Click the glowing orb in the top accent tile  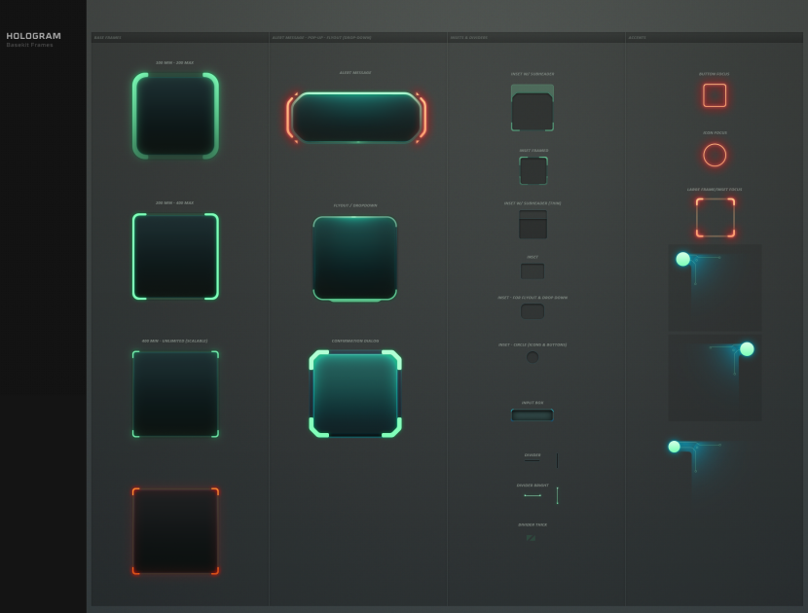(x=683, y=259)
